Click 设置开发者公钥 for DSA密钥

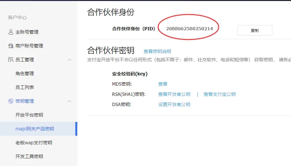(x=174, y=104)
